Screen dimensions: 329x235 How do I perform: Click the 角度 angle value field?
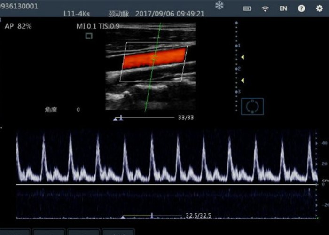[78, 110]
